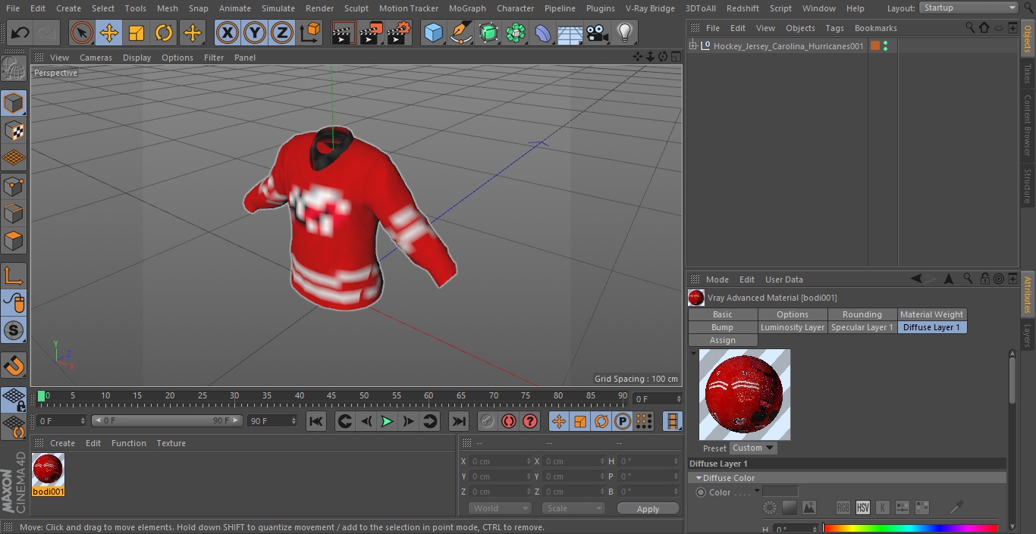Select the Scale tool

137,33
